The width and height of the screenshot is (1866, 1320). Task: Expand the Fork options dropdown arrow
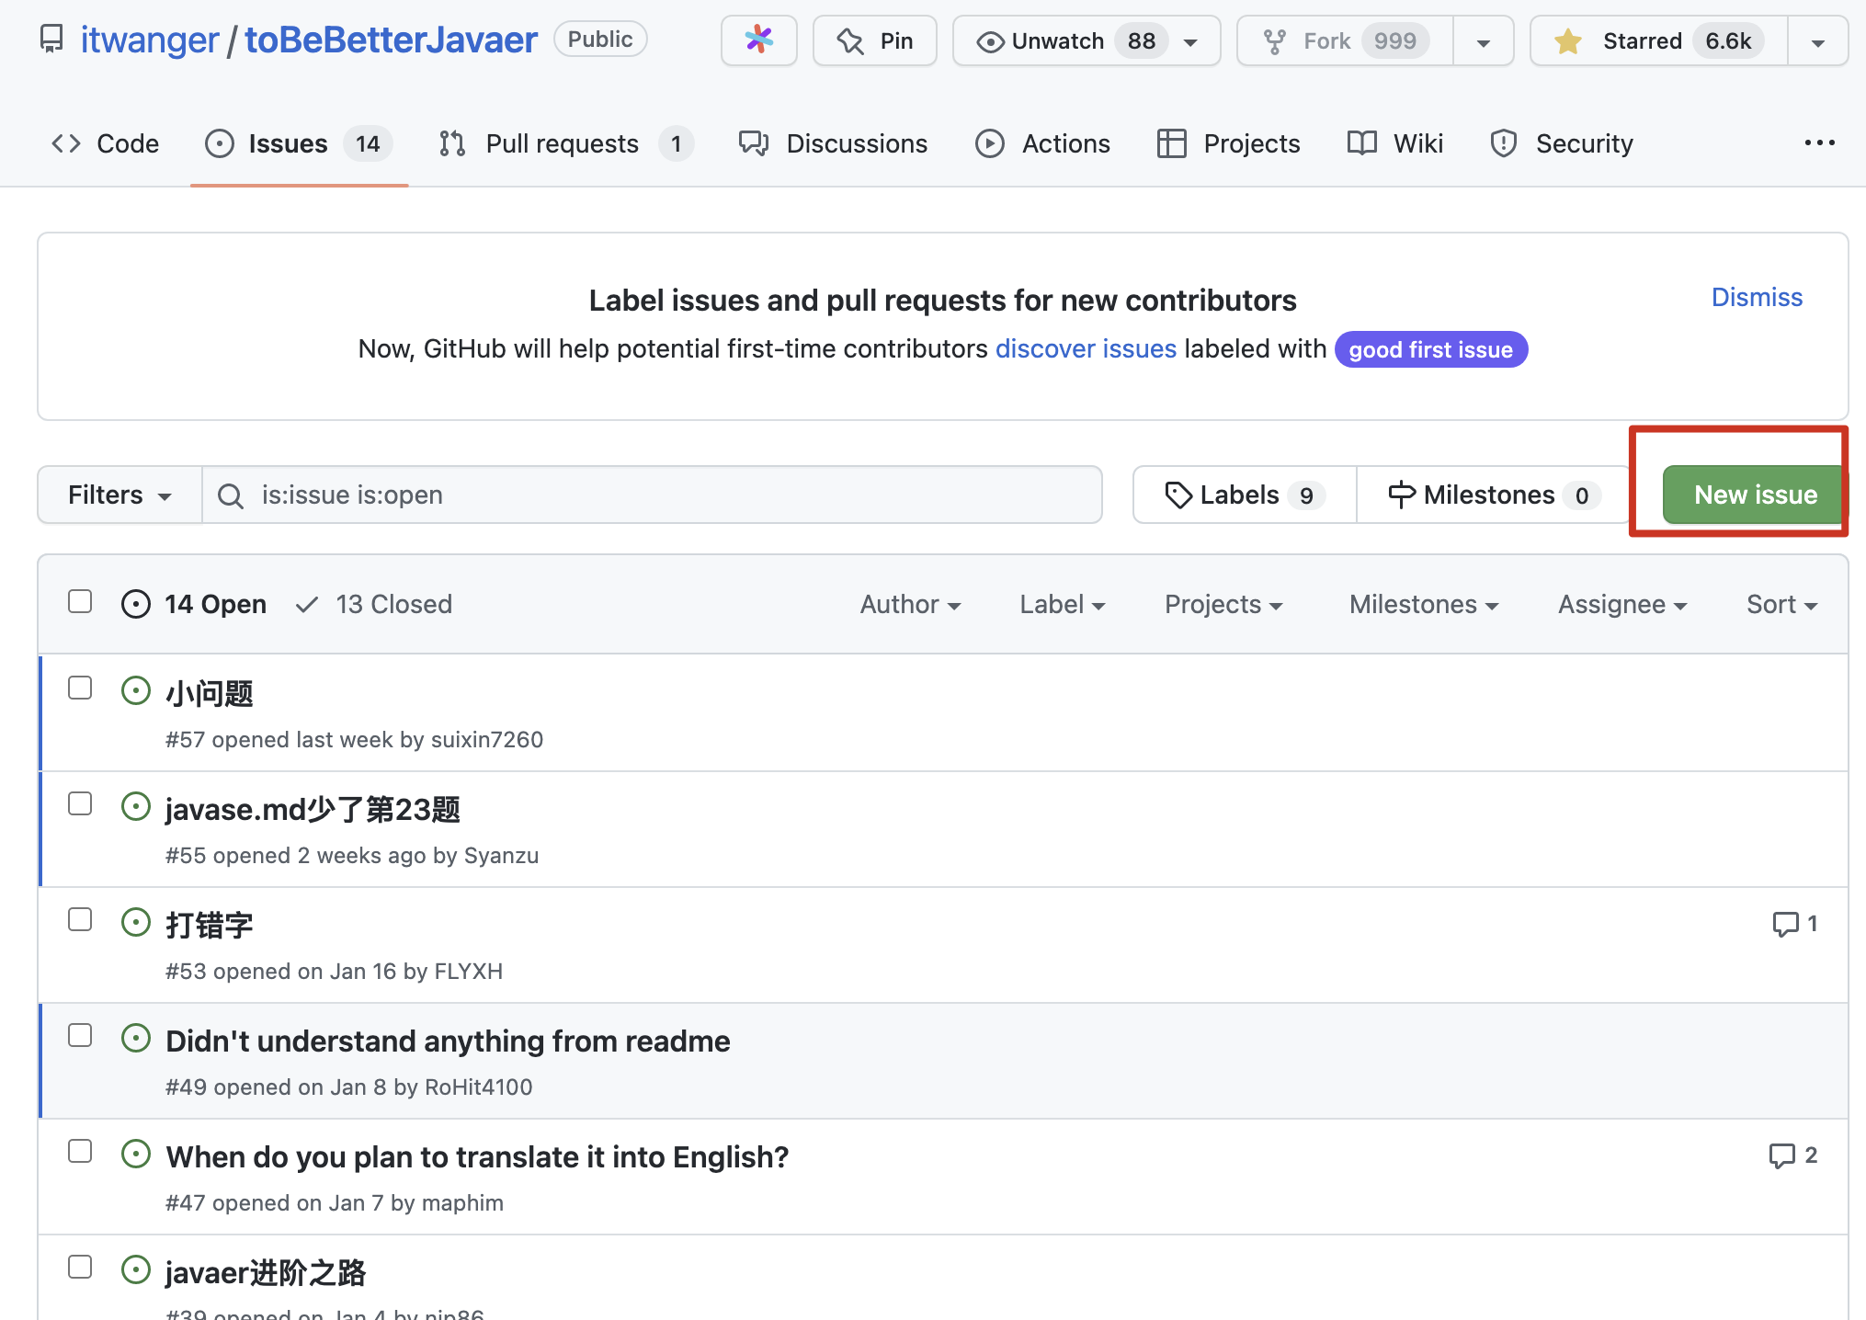coord(1484,41)
